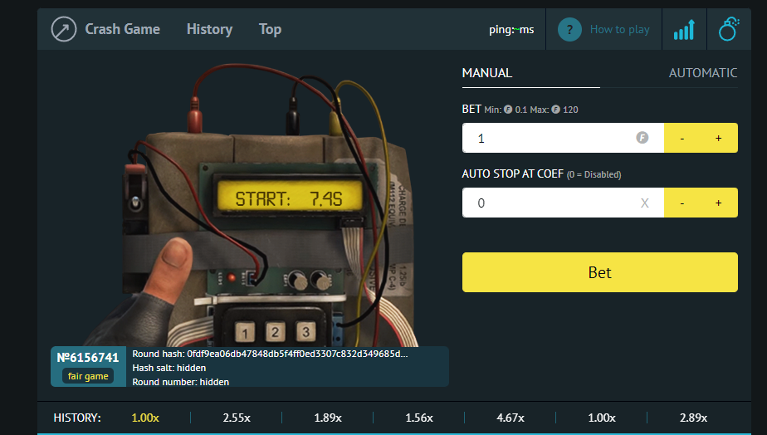Click the Crash Game arrow logo icon

(x=64, y=29)
